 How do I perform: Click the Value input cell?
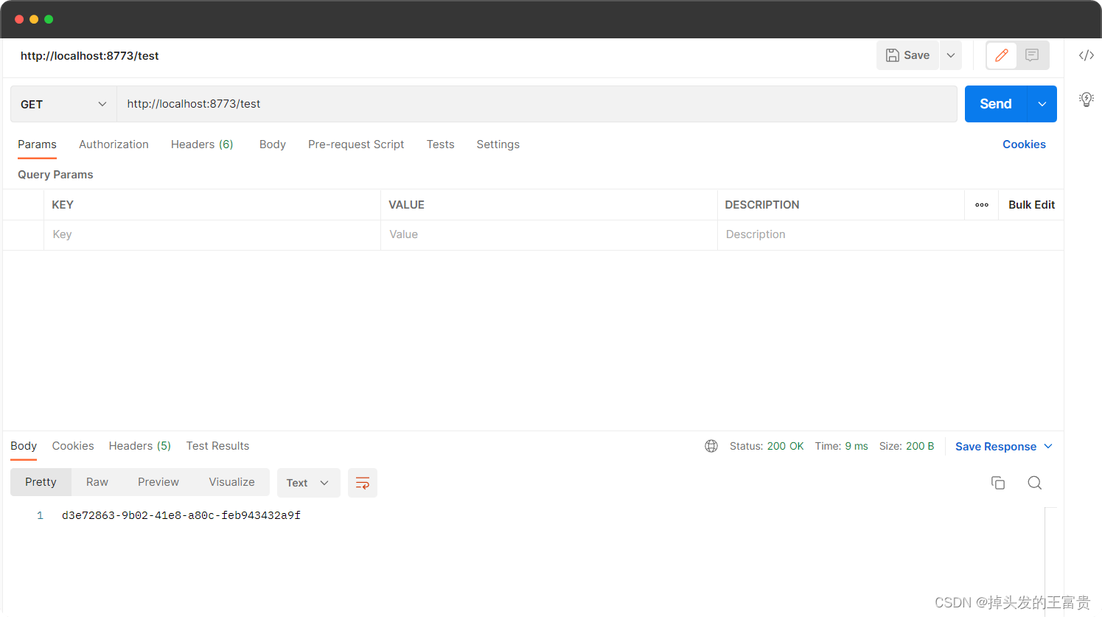[549, 234]
